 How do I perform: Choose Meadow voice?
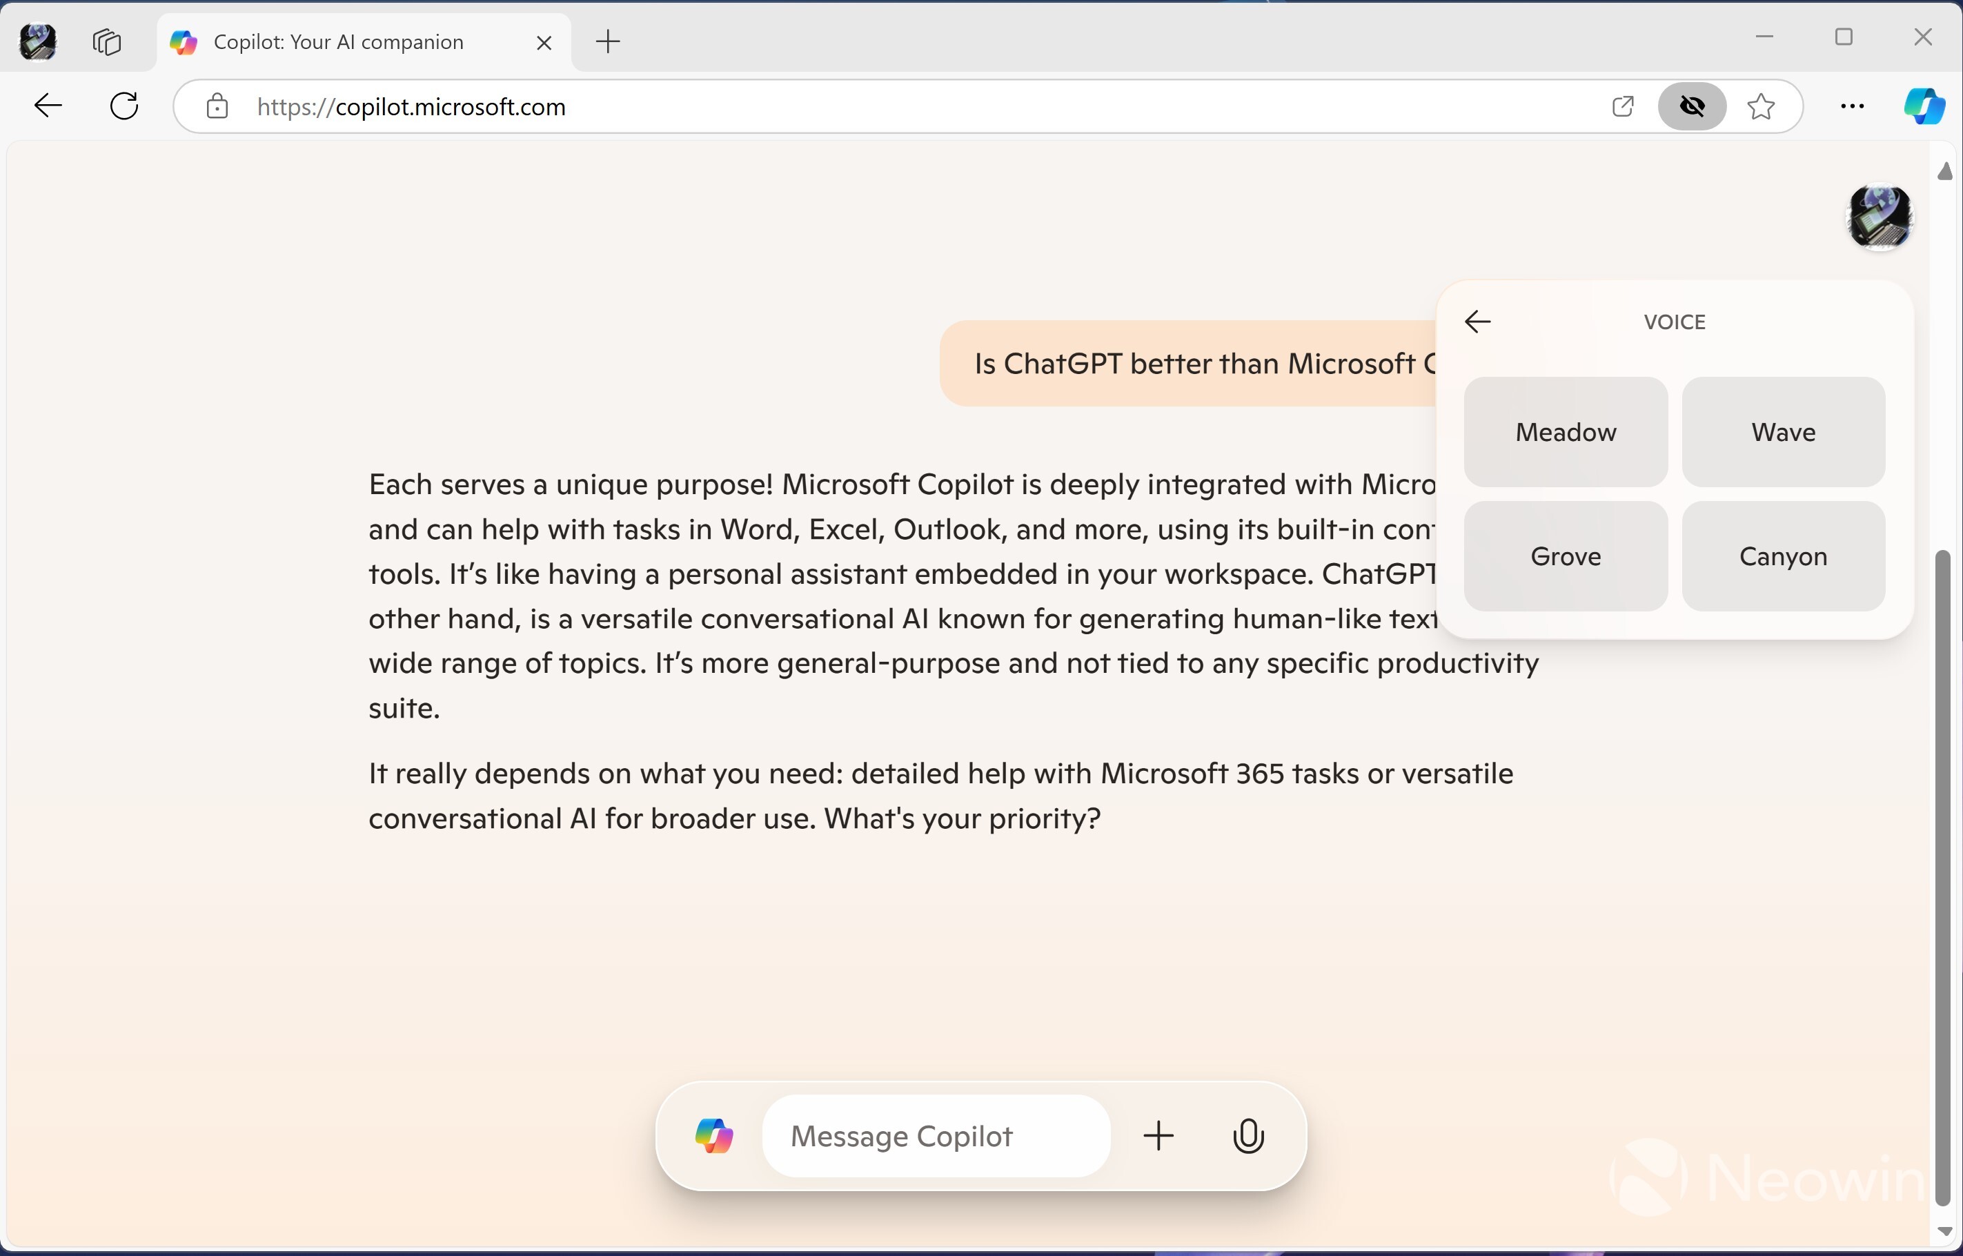[1565, 432]
